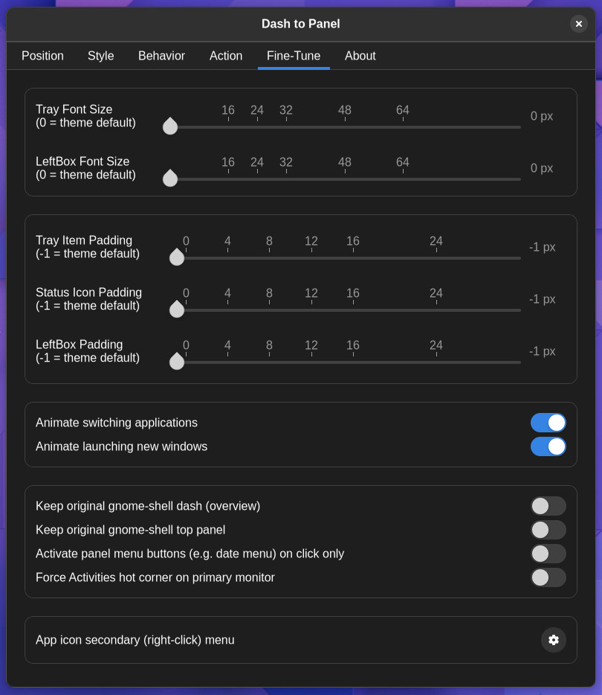Image resolution: width=602 pixels, height=695 pixels.
Task: Click the Tray Font Size slider handle
Action: click(170, 126)
